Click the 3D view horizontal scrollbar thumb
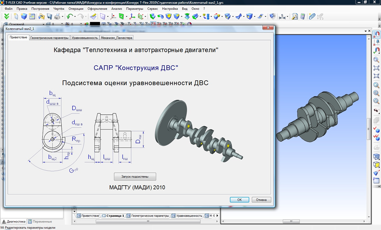This screenshot has height=230, width=381. click(x=291, y=221)
